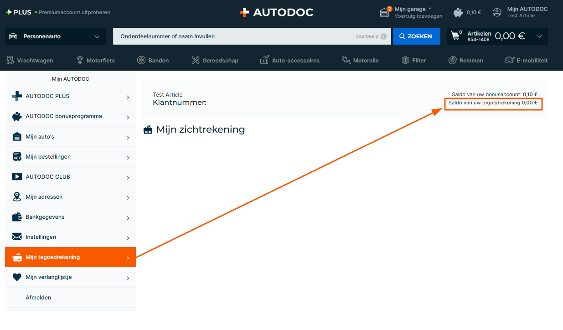Screen dimensions: 563x330
Task: Expand the Mijn garage dropdown
Action: pyautogui.click(x=429, y=9)
